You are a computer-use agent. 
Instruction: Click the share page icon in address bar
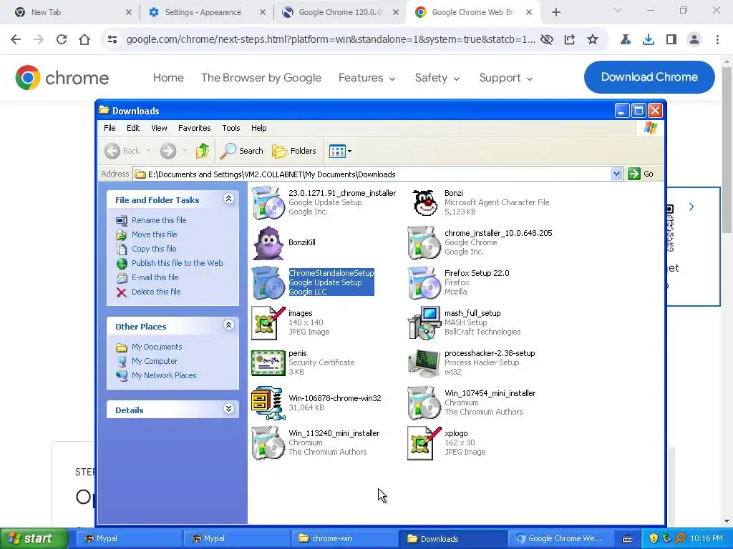[x=569, y=39]
